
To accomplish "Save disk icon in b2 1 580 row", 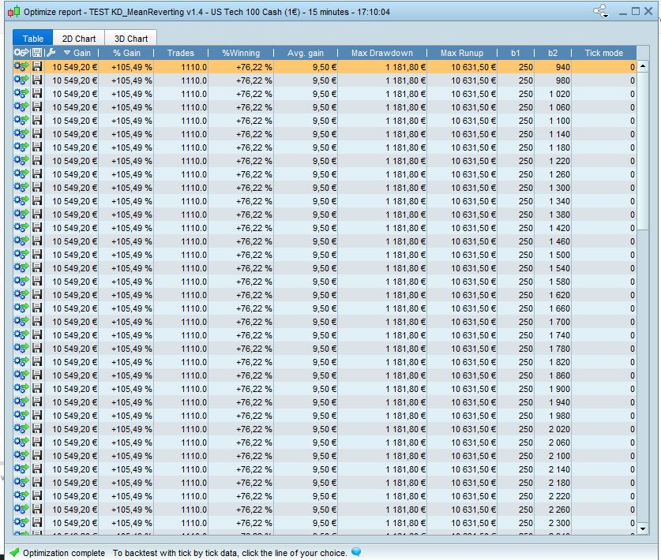I will (x=37, y=282).
